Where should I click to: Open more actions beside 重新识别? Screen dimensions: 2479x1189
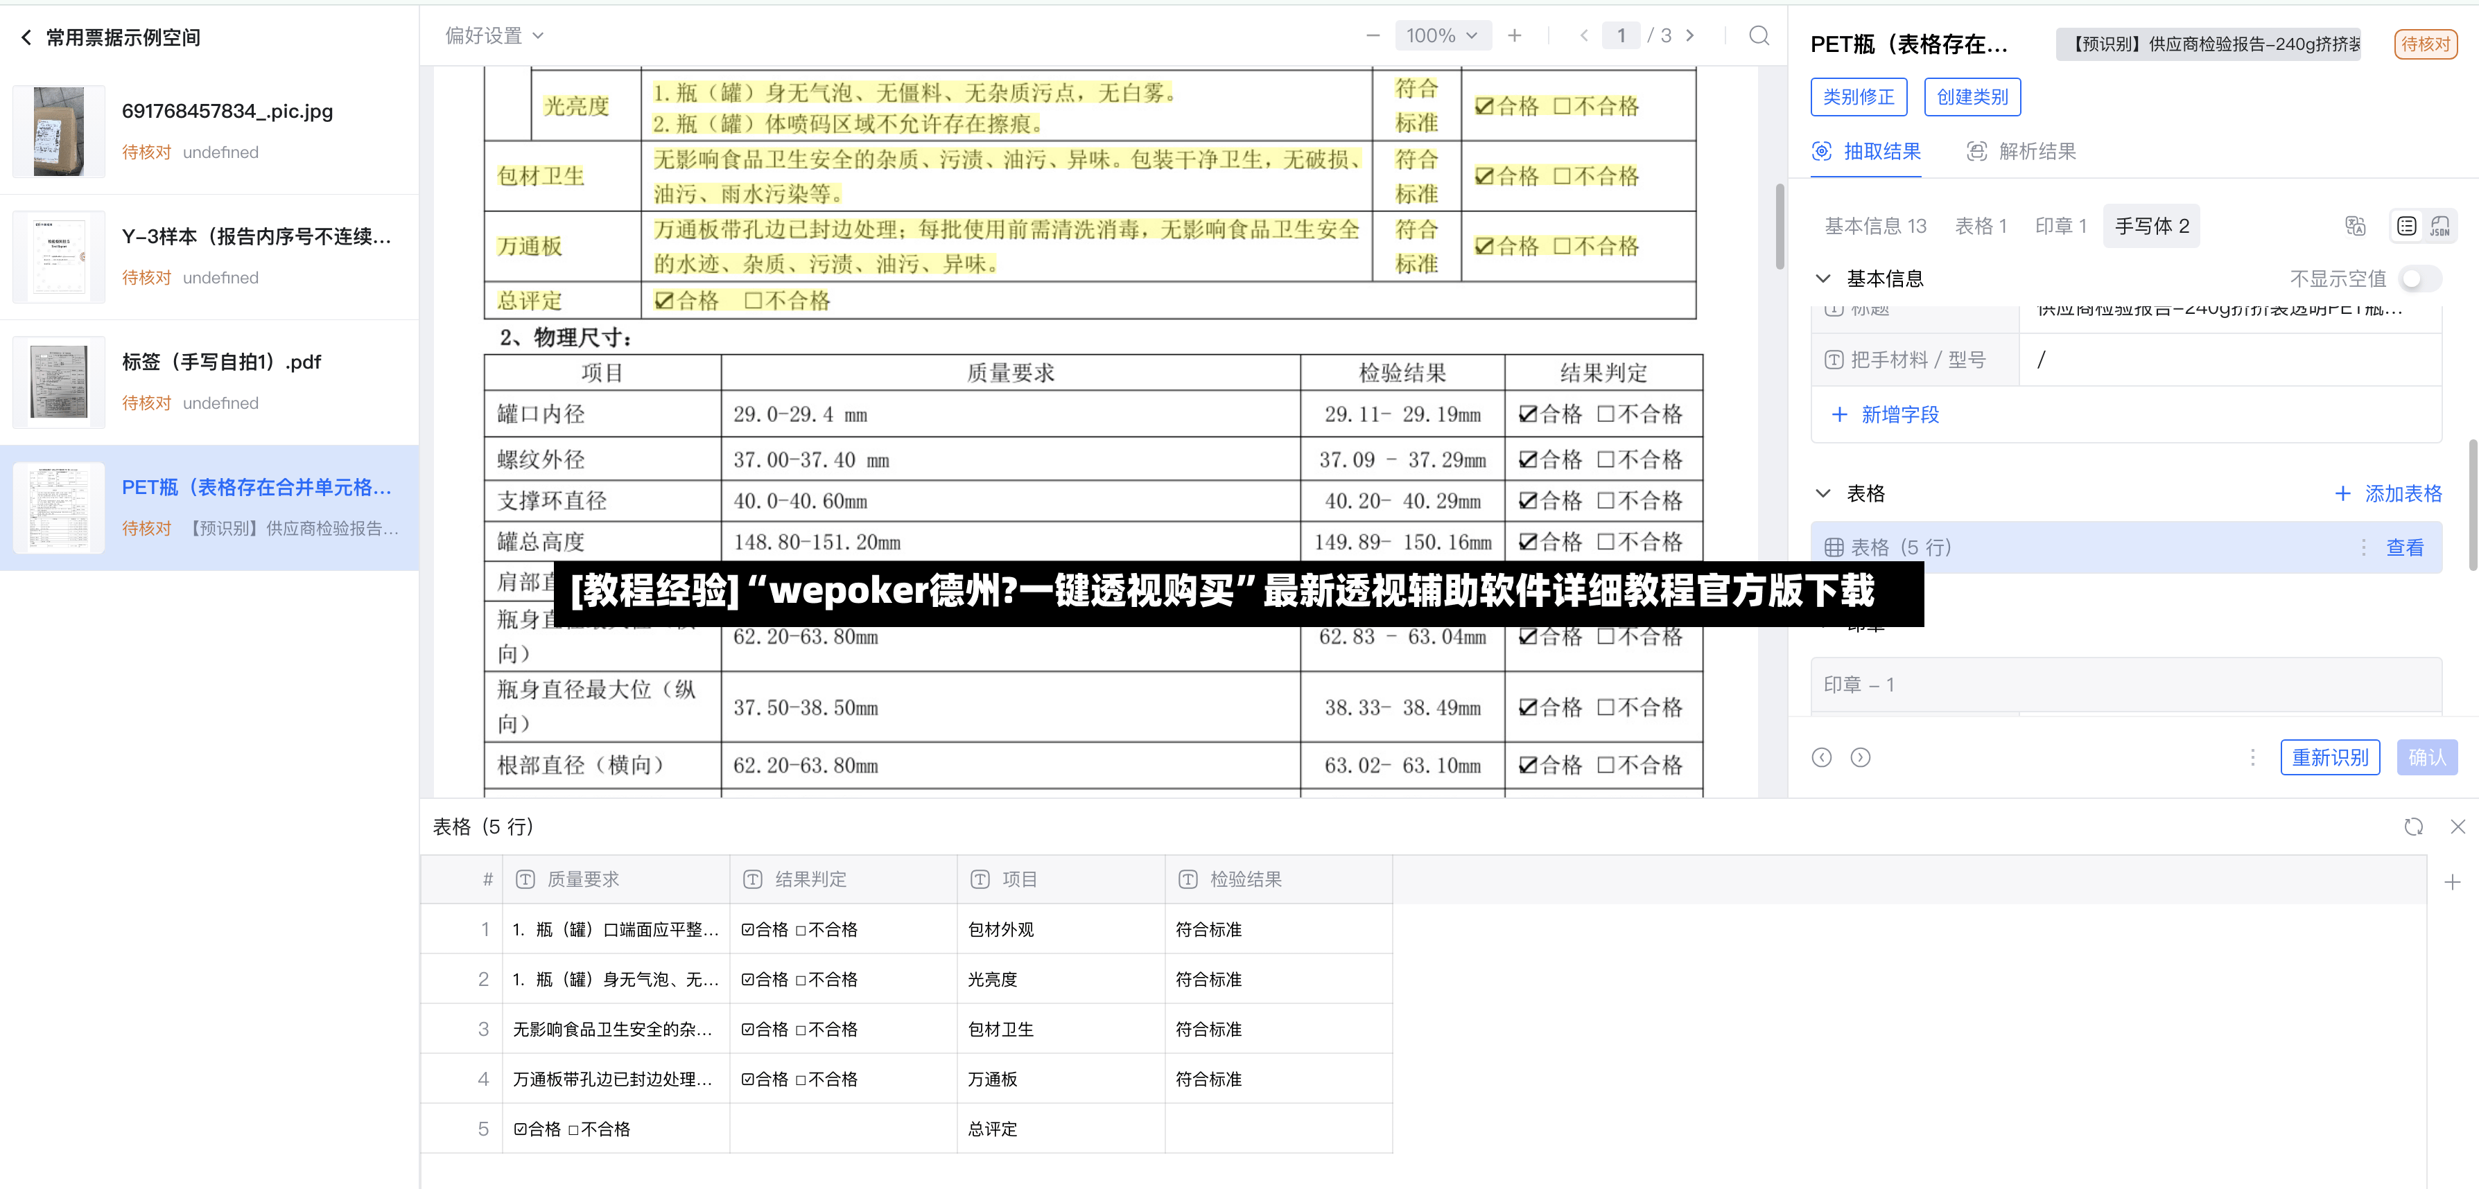[x=2253, y=757]
